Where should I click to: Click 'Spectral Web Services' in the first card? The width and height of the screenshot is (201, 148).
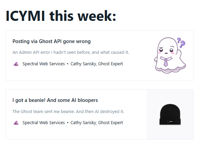[x=44, y=64]
